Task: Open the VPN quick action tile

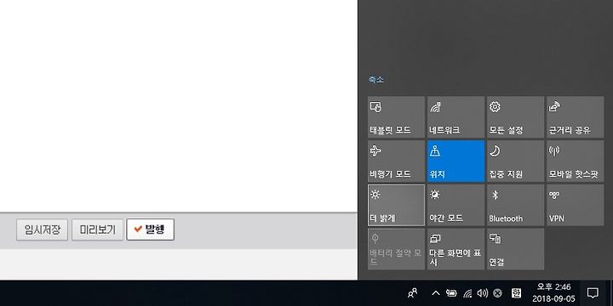Action: [x=575, y=206]
